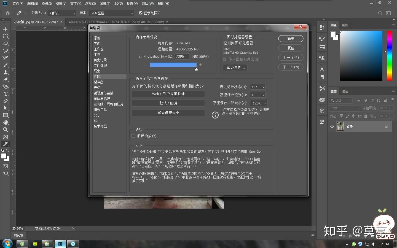Select 暂存盘 in preferences list
397x248 pixels.
99,82
